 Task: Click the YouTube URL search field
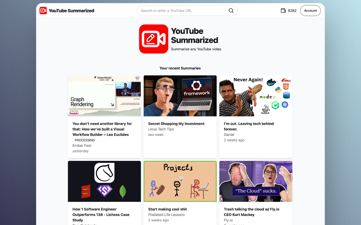pos(180,10)
